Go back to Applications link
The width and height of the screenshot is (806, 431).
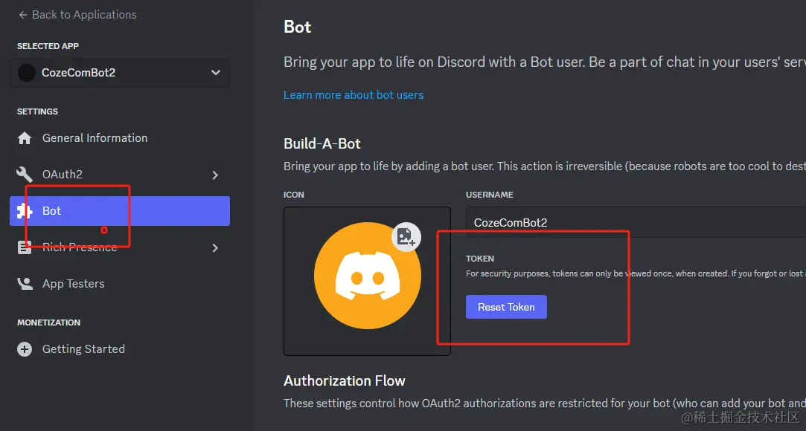pos(77,15)
